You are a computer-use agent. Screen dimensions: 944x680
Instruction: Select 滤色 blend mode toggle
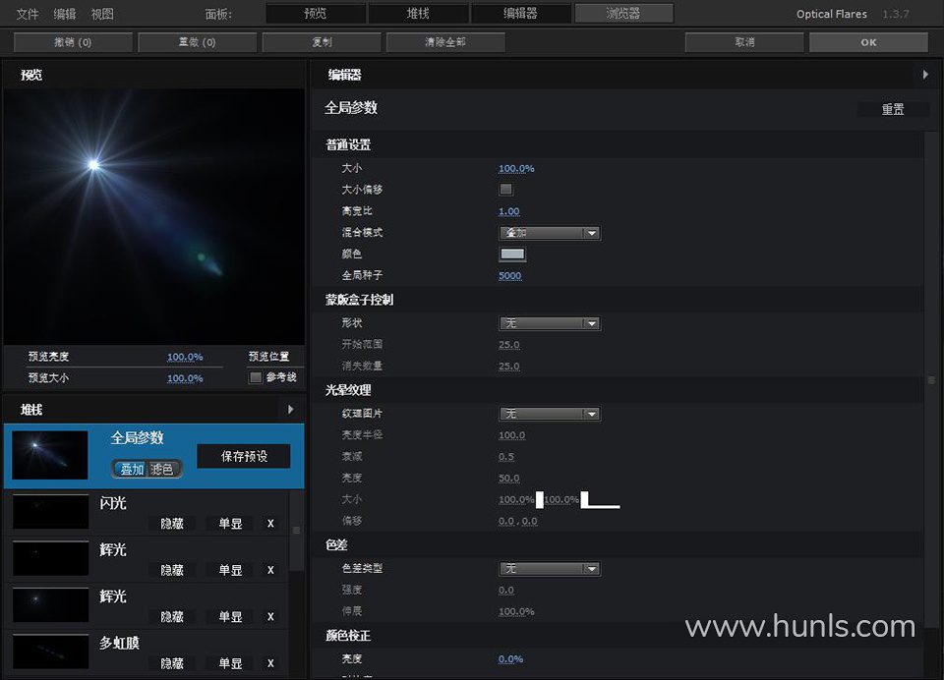(163, 469)
